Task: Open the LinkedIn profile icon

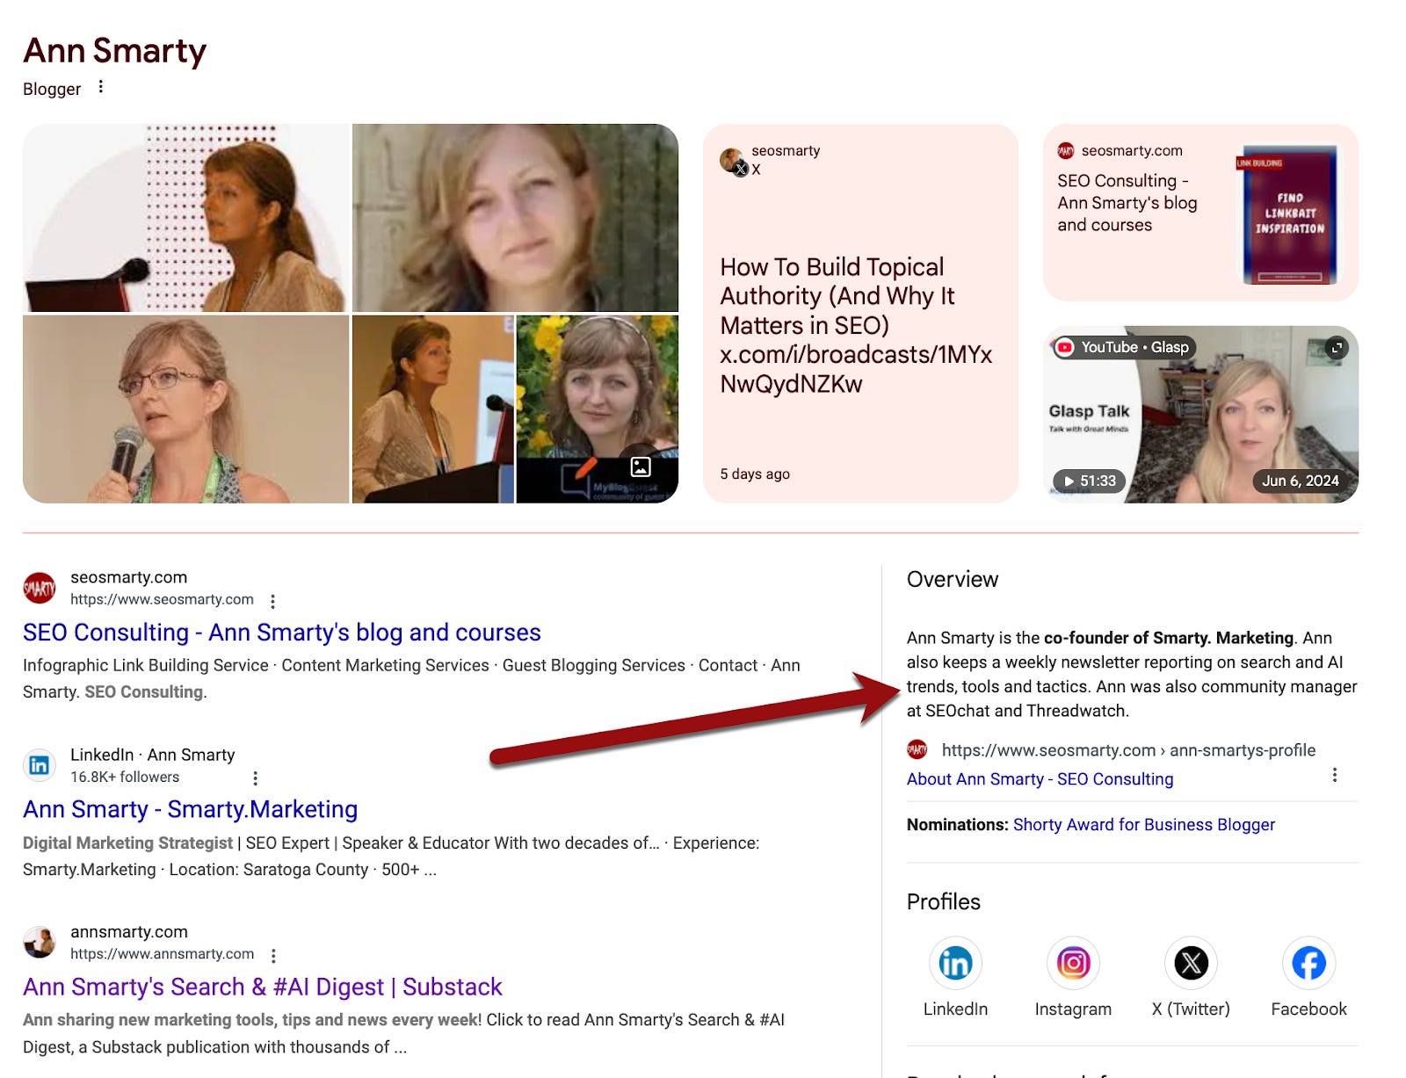Action: (x=955, y=963)
